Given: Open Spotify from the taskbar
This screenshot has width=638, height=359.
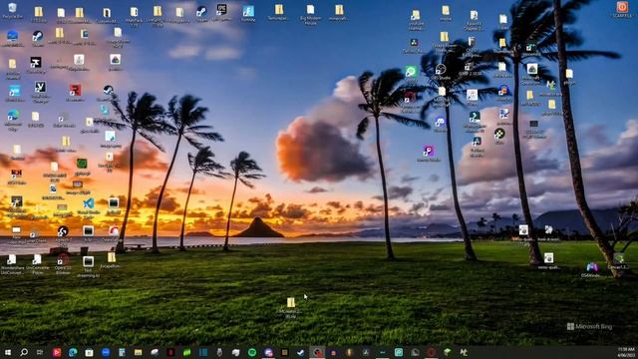Looking at the screenshot, I should tap(252, 352).
